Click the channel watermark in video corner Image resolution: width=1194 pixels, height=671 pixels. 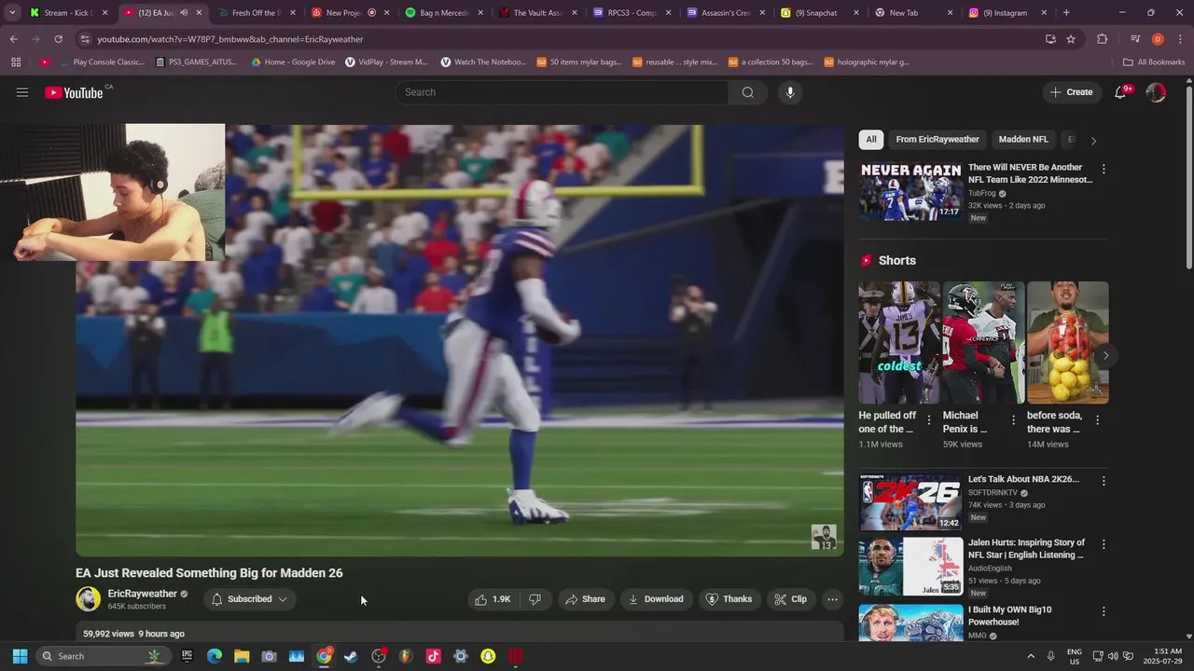[x=824, y=538]
